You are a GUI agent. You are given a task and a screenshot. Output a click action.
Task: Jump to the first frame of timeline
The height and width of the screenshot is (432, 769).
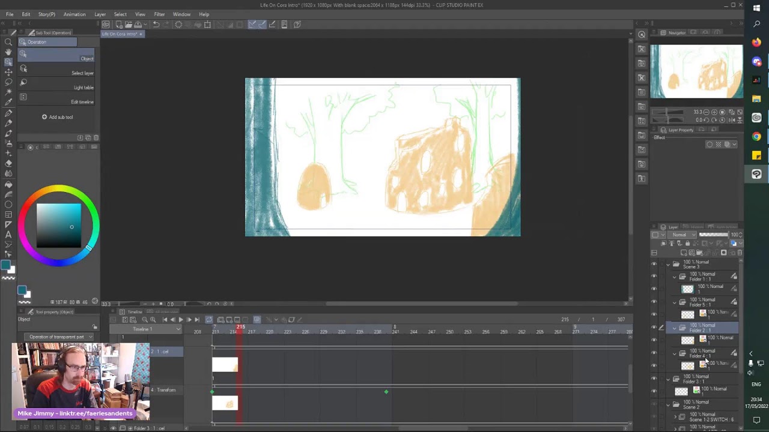[165, 320]
